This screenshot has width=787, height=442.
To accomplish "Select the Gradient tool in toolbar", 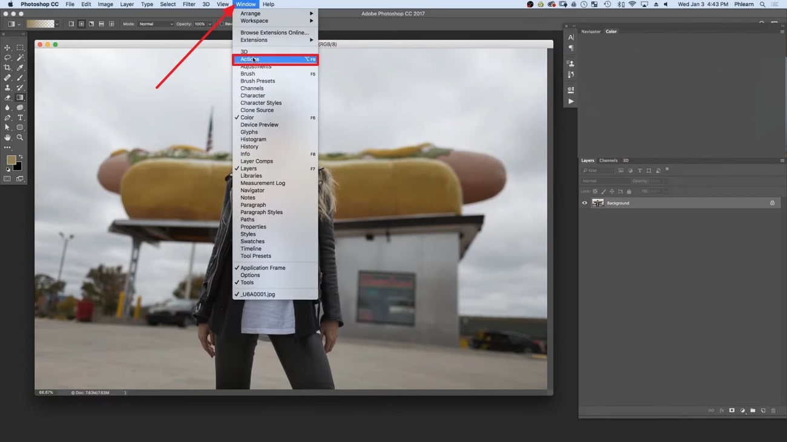I will [x=20, y=97].
